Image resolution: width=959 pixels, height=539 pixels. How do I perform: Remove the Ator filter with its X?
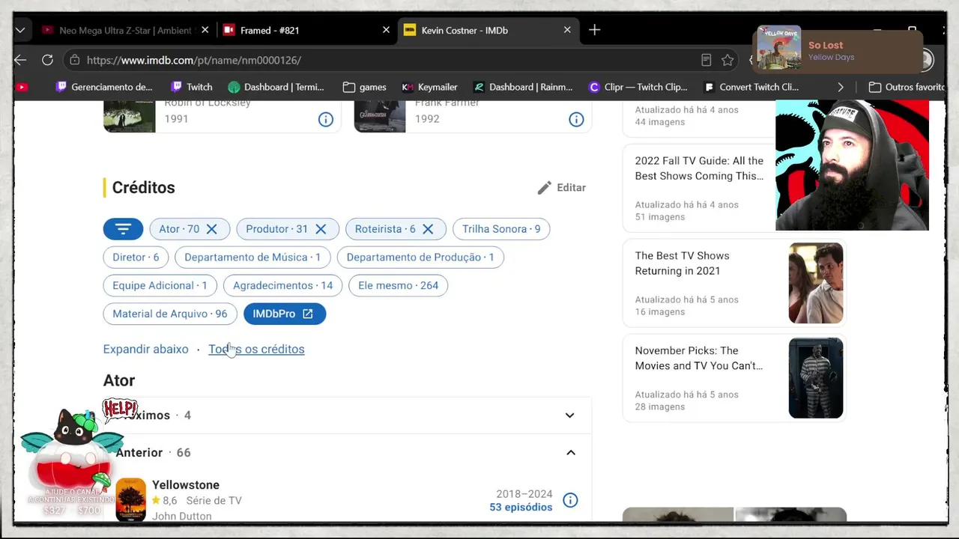pyautogui.click(x=212, y=229)
